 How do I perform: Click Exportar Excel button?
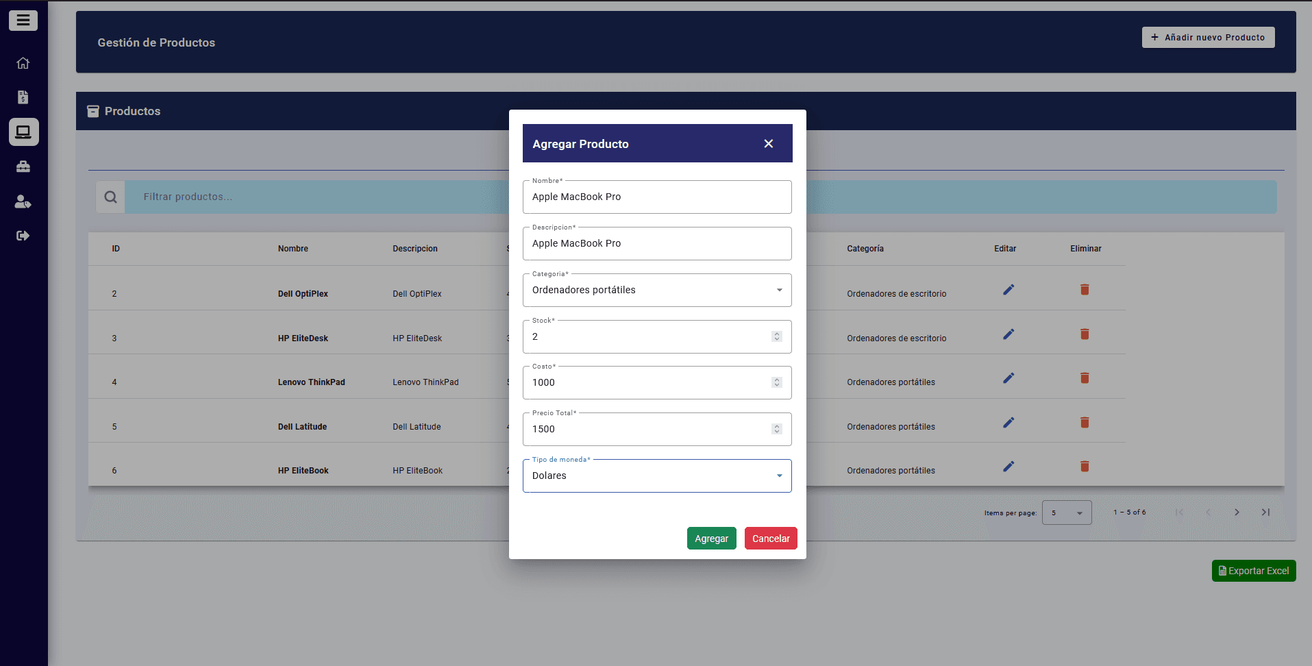point(1253,571)
